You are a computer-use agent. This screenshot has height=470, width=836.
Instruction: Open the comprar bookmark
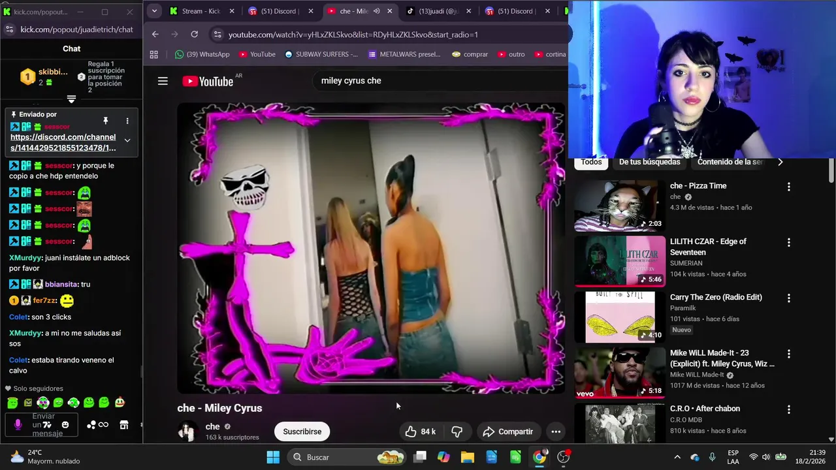[x=470, y=54]
